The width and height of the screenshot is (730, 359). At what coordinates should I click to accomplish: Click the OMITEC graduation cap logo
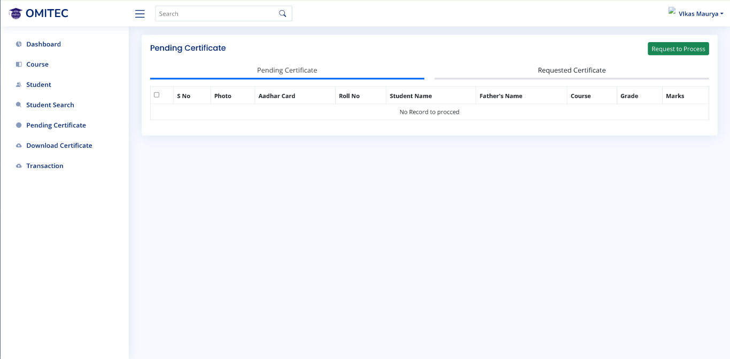tap(15, 13)
